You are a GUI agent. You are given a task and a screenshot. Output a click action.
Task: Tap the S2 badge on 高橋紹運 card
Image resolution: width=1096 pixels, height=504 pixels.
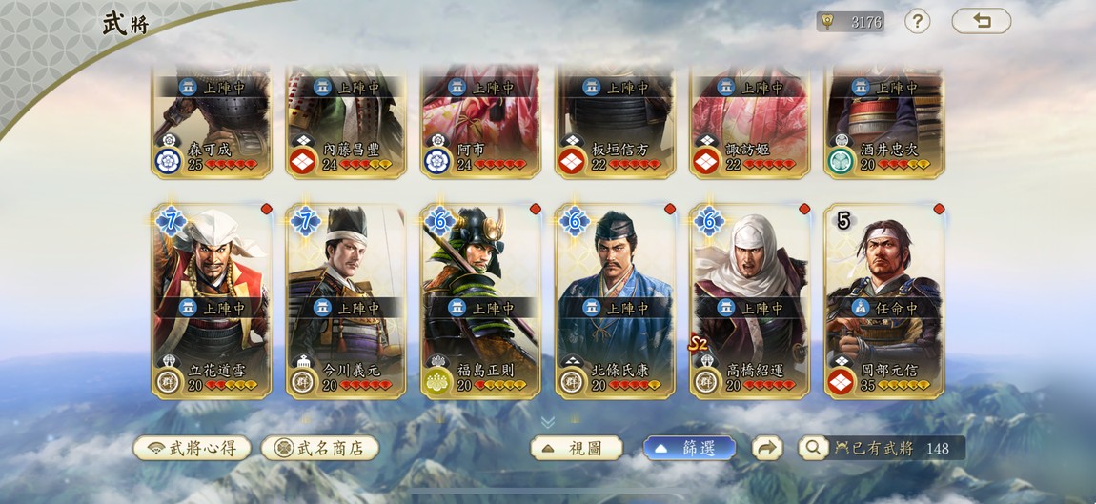coord(698,343)
